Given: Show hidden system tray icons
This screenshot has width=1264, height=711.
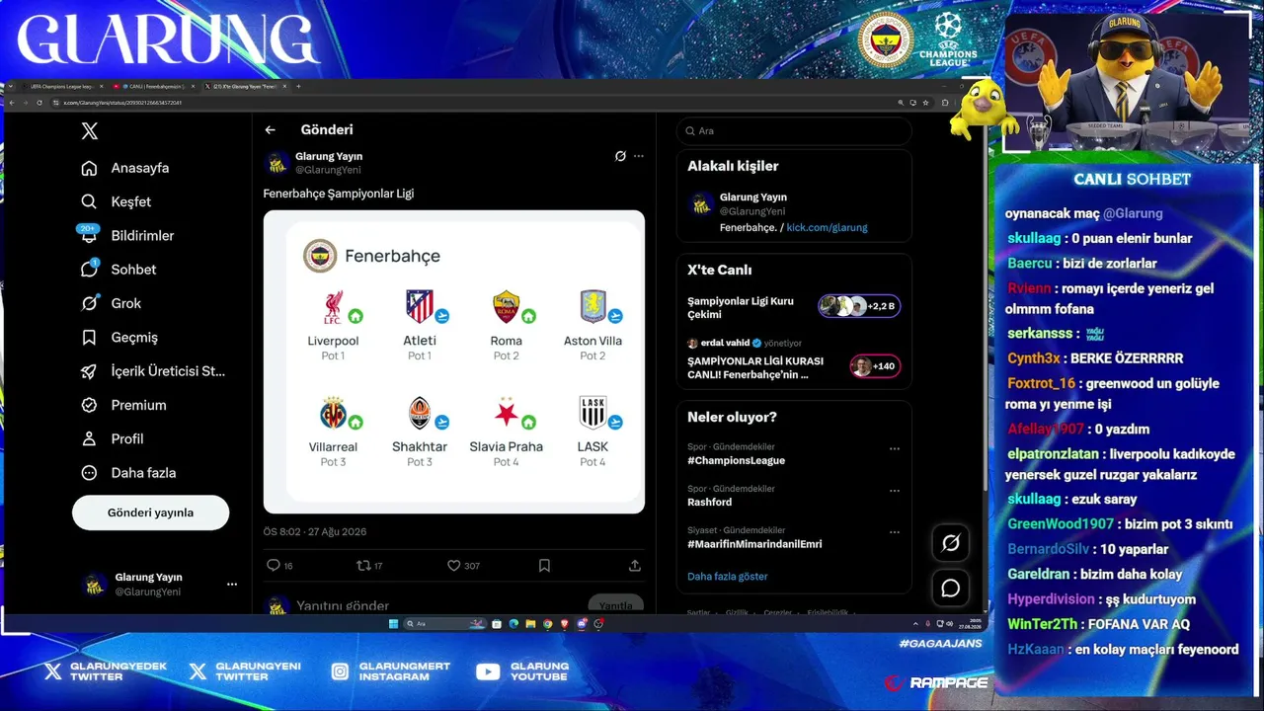Looking at the screenshot, I should click(914, 624).
